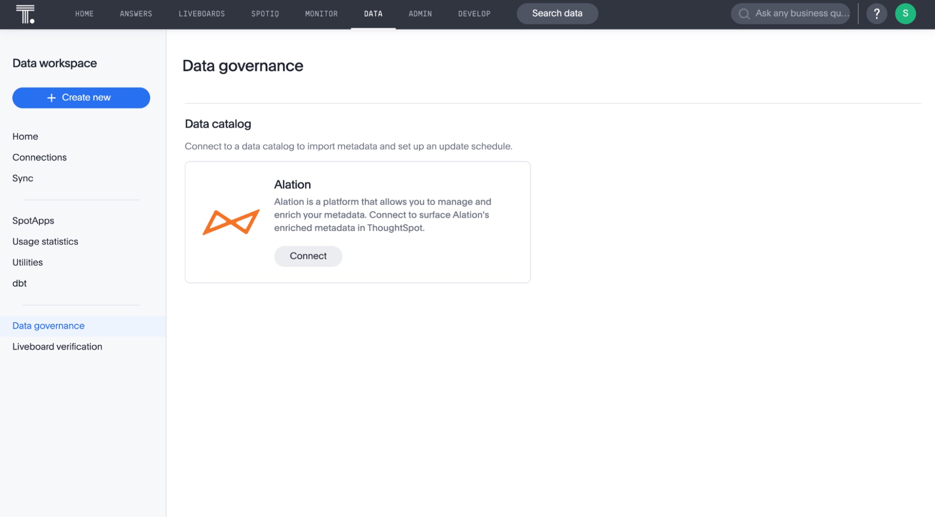Image resolution: width=935 pixels, height=517 pixels.
Task: Open Usage statistics sidebar section
Action: click(x=45, y=242)
